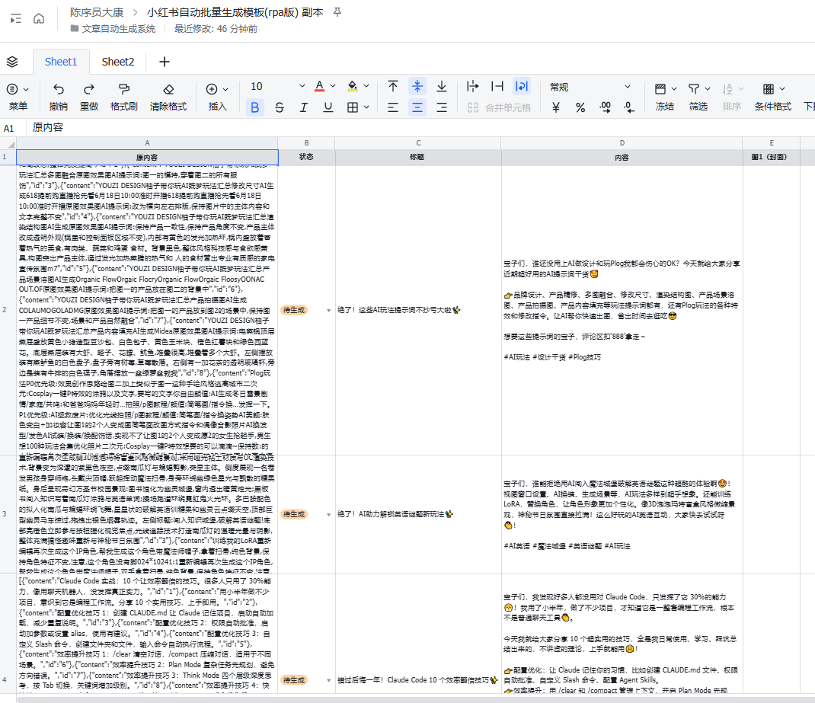Align text to the bottom of the cell
The height and width of the screenshot is (703, 815).
pyautogui.click(x=441, y=86)
